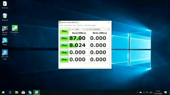Click Show Desktop at the taskbar edge
The width and height of the screenshot is (170, 95).
click(x=169, y=92)
